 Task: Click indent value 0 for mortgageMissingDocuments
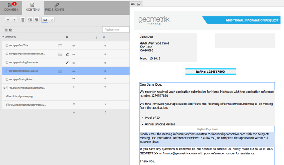(x=105, y=63)
